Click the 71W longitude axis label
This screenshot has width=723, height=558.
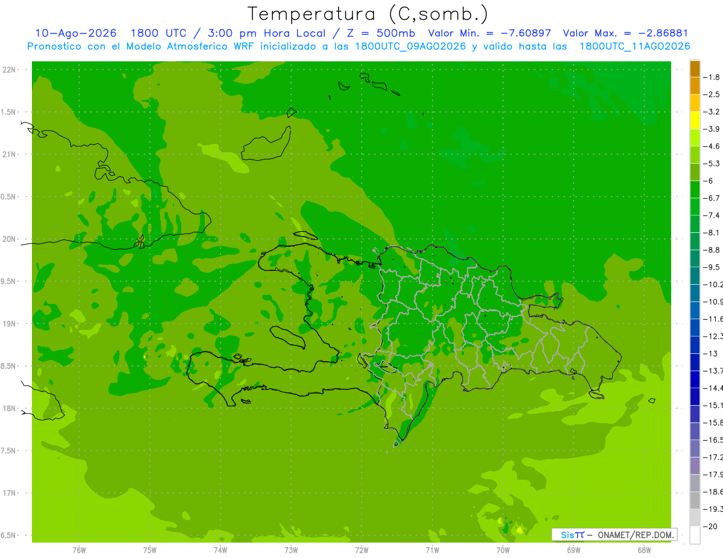coord(432,550)
